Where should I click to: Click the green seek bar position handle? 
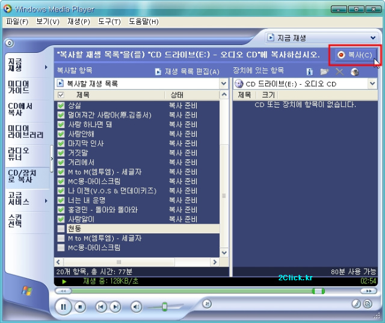[x=318, y=291]
